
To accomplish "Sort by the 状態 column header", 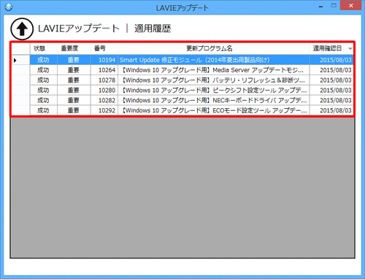I will tap(44, 48).
